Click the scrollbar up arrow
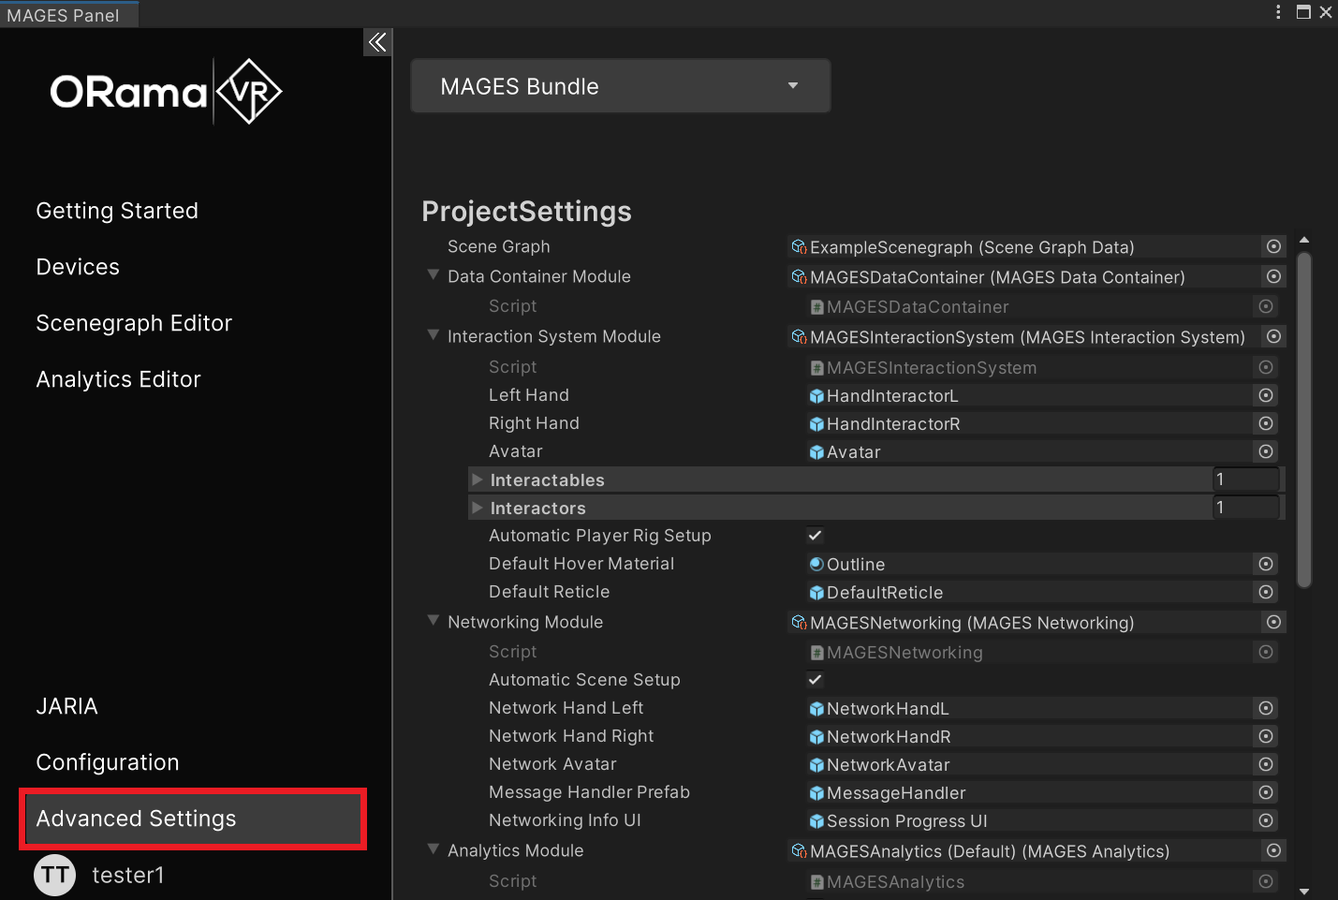This screenshot has width=1338, height=900. point(1304,241)
